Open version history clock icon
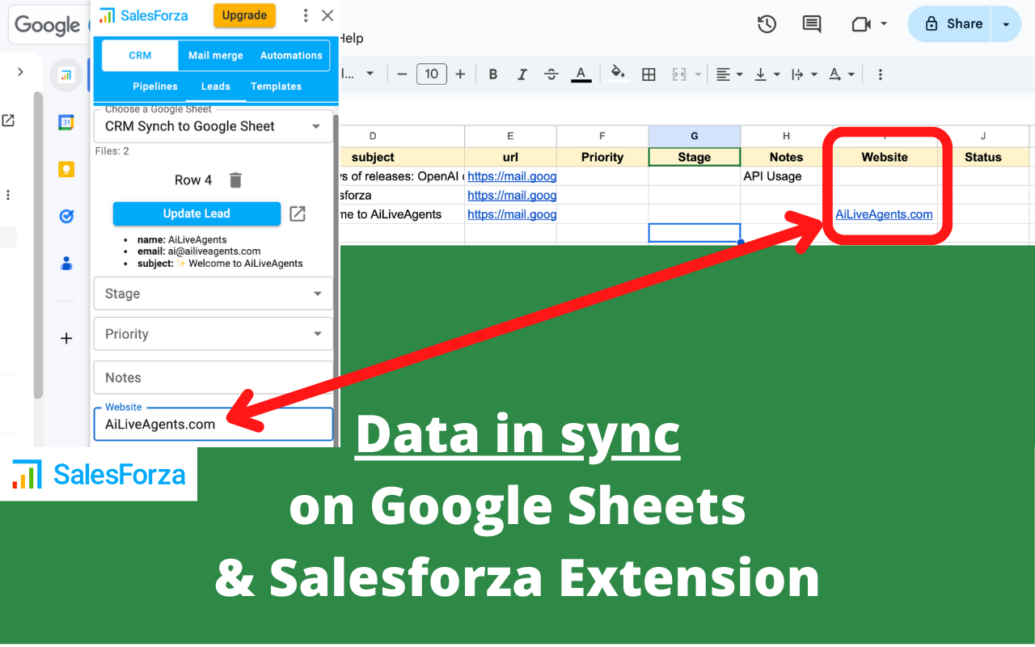The image size is (1035, 647). (767, 24)
